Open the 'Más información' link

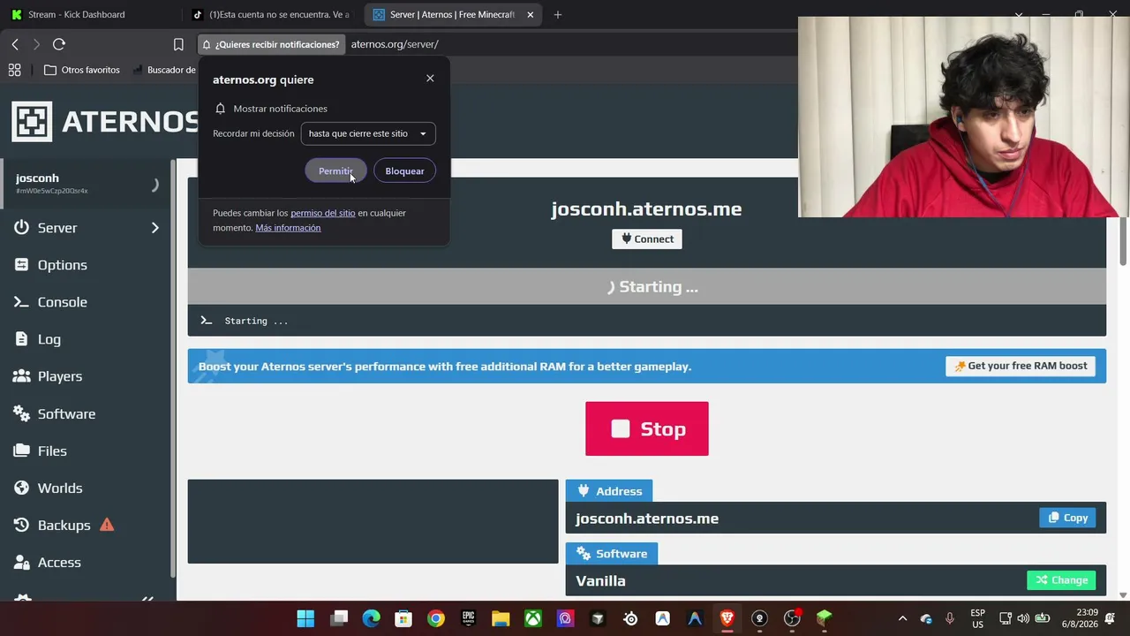(x=288, y=228)
